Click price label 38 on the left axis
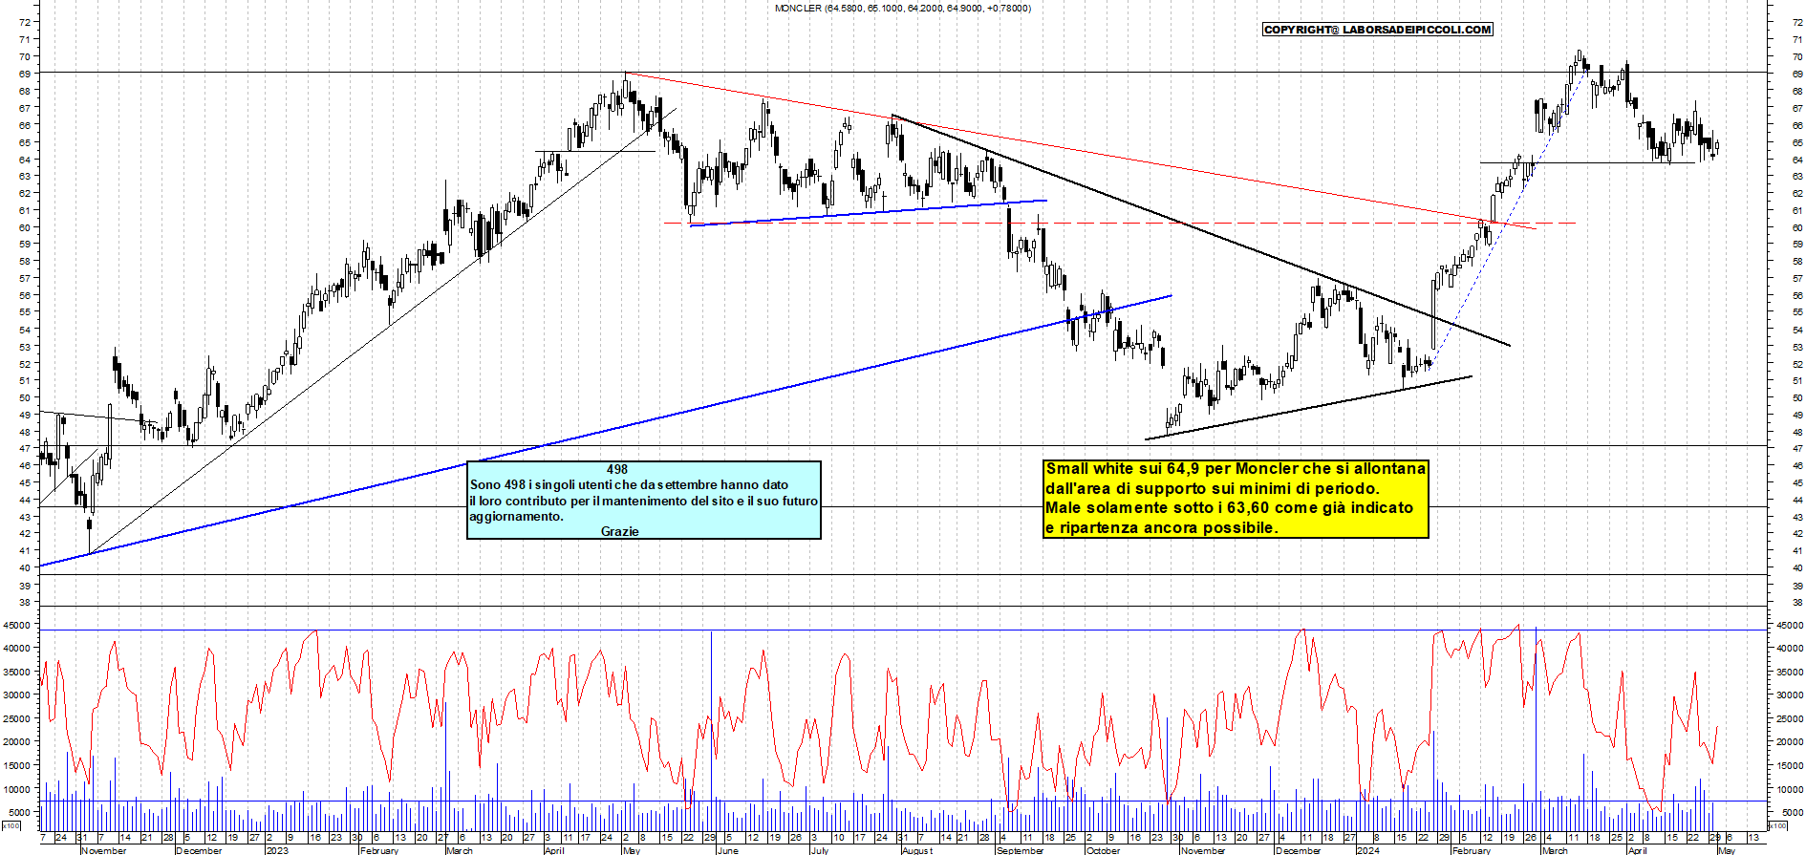1806x855 pixels. (x=24, y=603)
